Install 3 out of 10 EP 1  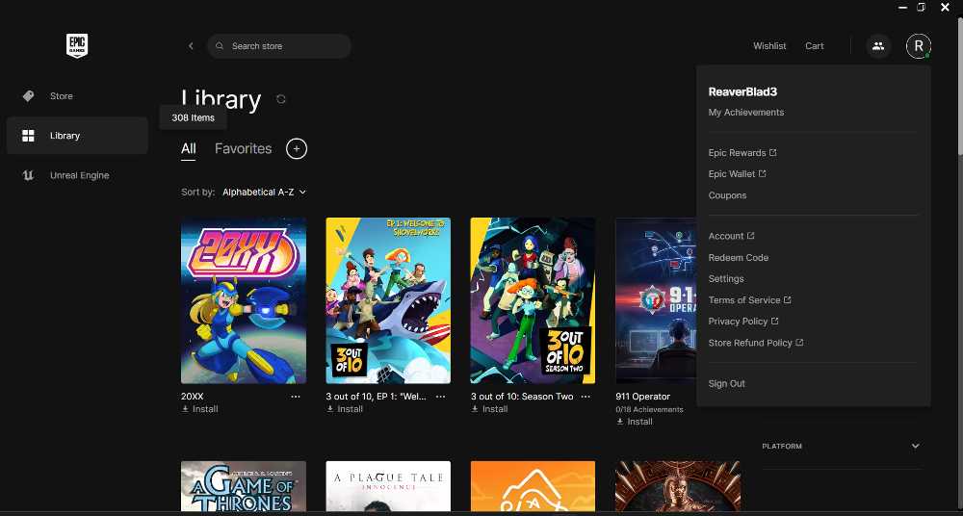point(345,409)
